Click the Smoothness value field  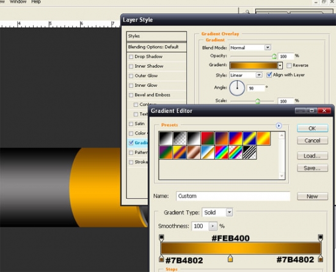(x=200, y=226)
